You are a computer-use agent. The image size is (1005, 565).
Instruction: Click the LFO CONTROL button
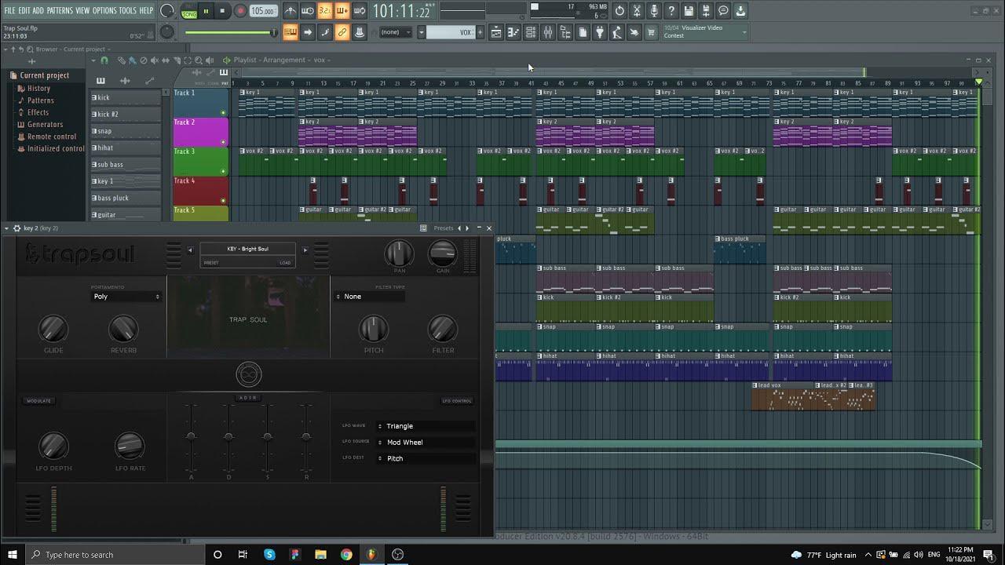457,401
